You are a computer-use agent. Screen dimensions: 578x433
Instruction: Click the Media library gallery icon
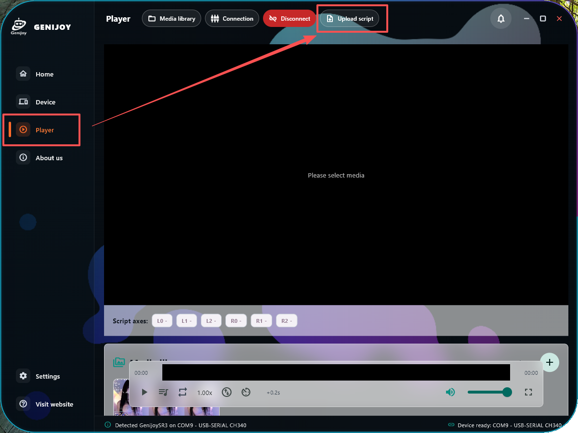(119, 362)
